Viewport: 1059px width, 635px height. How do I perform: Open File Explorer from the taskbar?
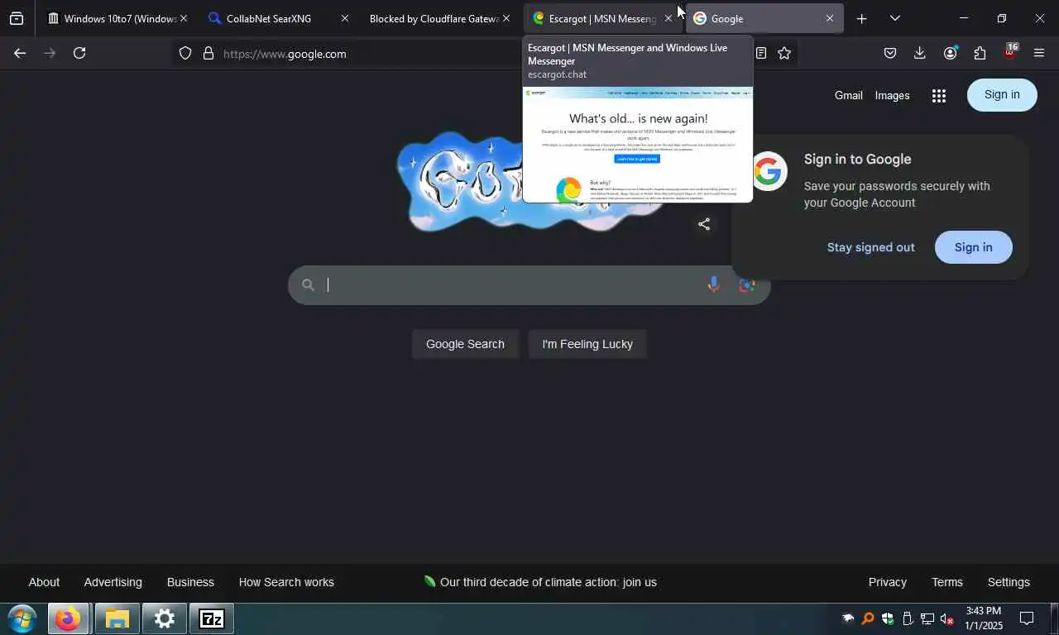point(117,618)
